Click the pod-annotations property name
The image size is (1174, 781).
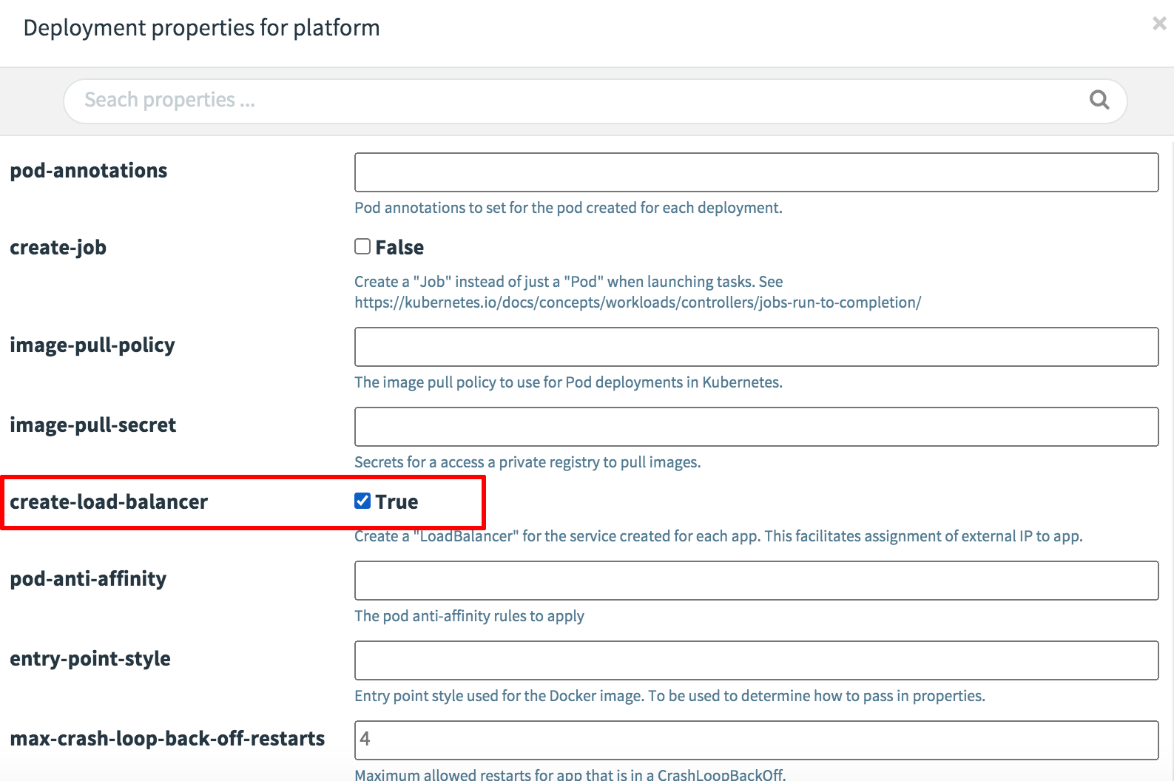[89, 171]
